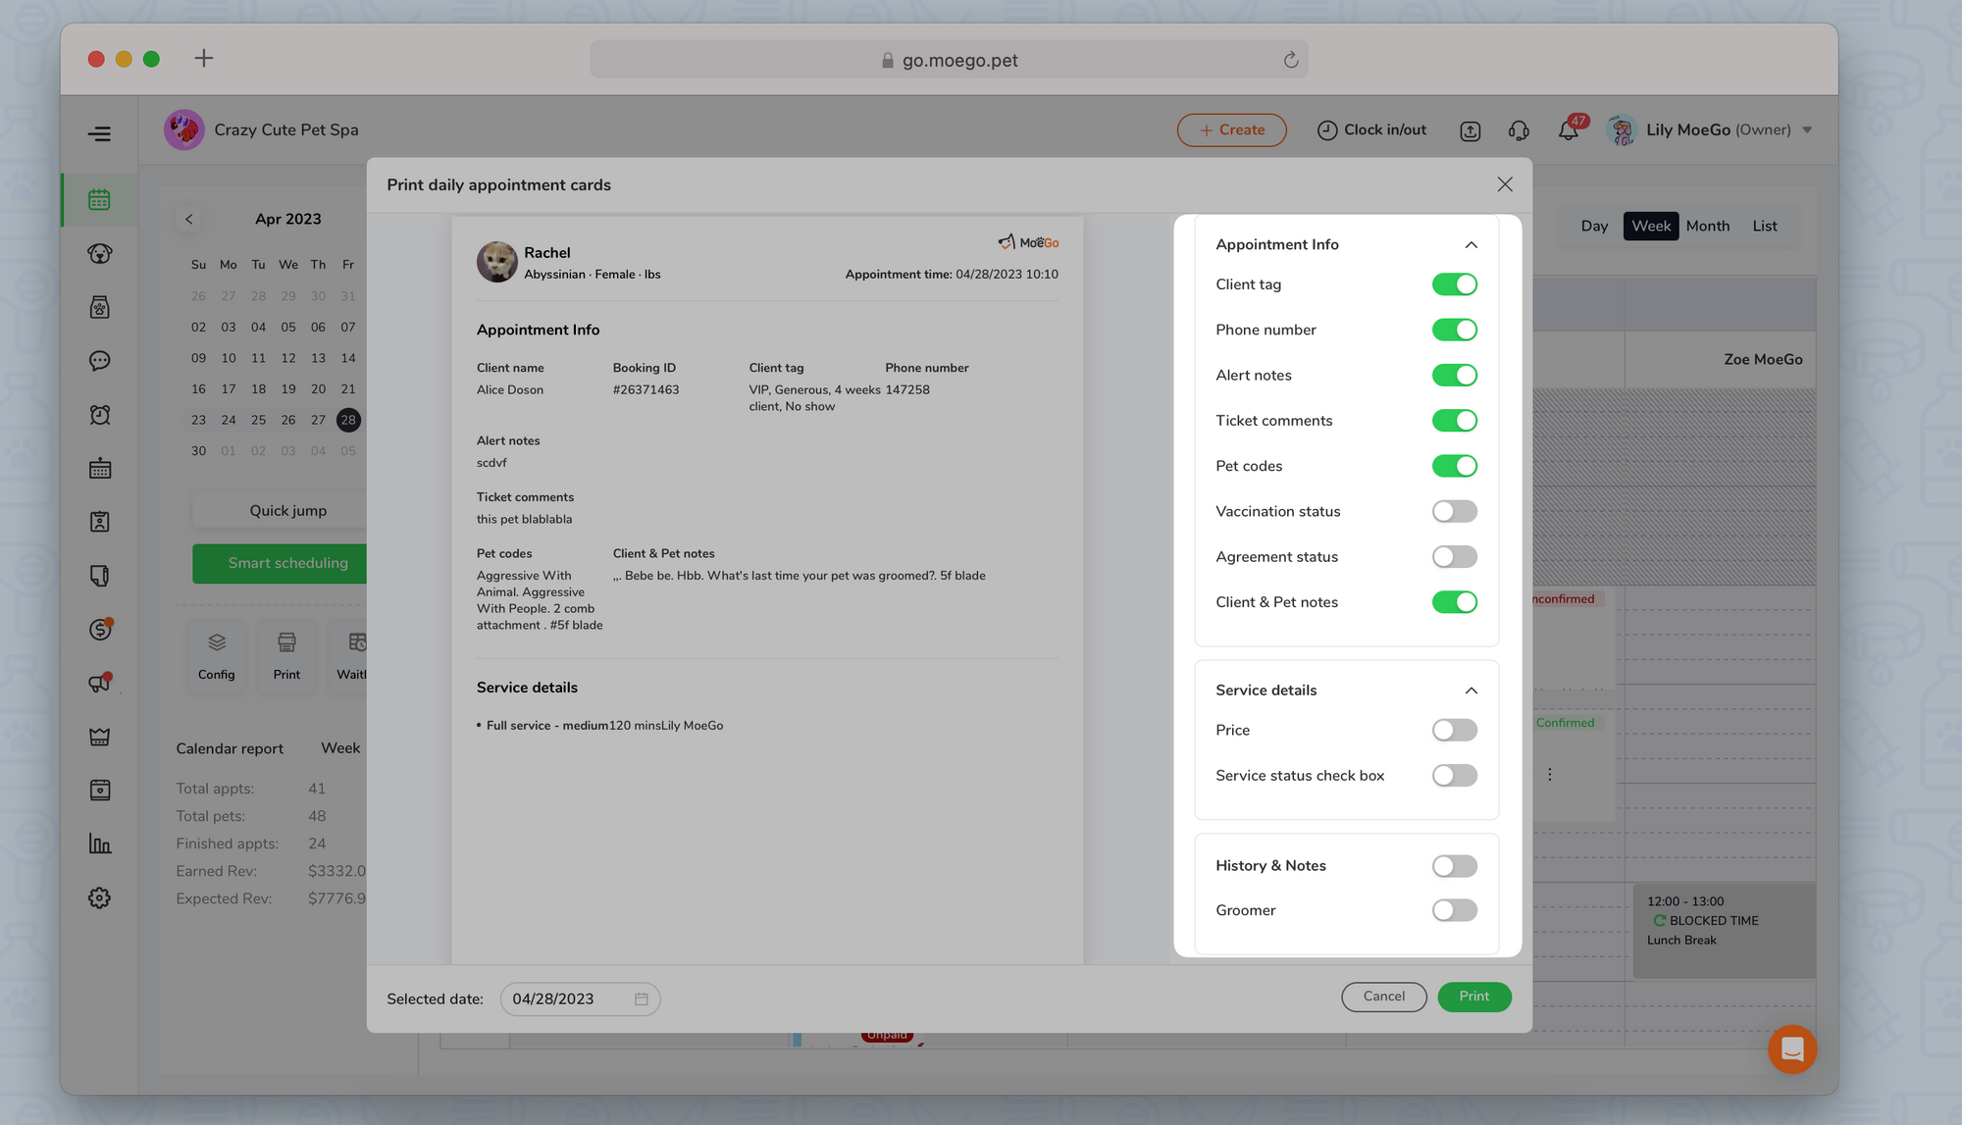Viewport: 1962px width, 1125px height.
Task: Click the reports bar chart icon
Action: (x=99, y=844)
